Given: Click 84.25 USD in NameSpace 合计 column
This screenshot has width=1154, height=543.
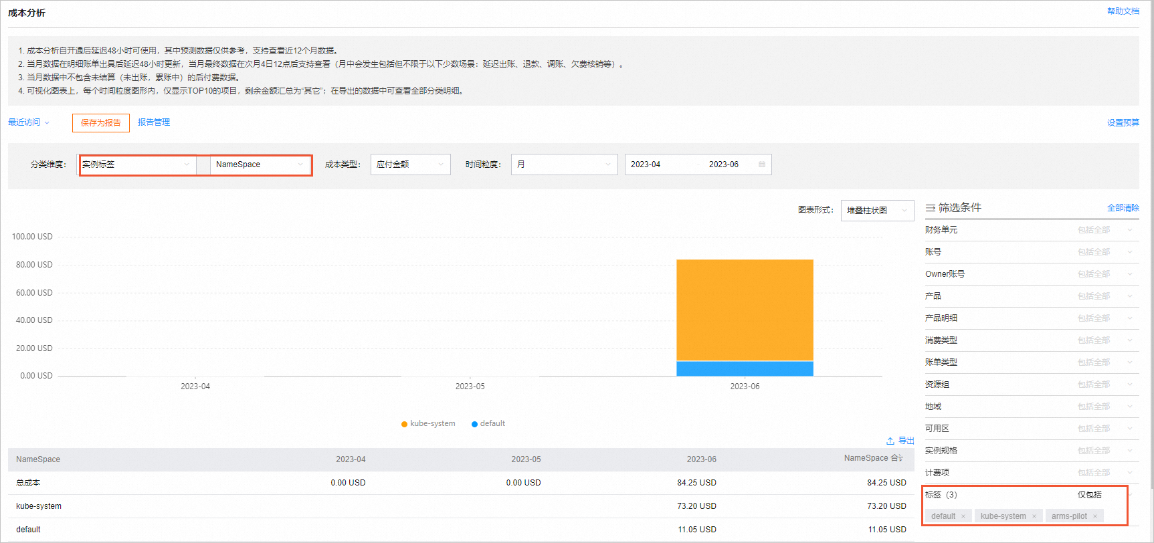Looking at the screenshot, I should [886, 483].
